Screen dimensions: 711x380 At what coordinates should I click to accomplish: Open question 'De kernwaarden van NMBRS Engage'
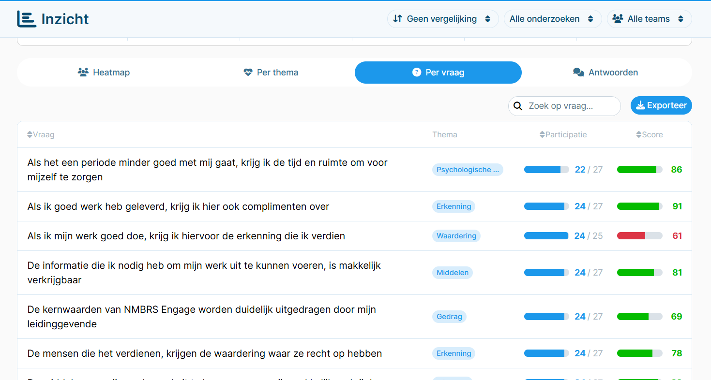[x=202, y=317]
